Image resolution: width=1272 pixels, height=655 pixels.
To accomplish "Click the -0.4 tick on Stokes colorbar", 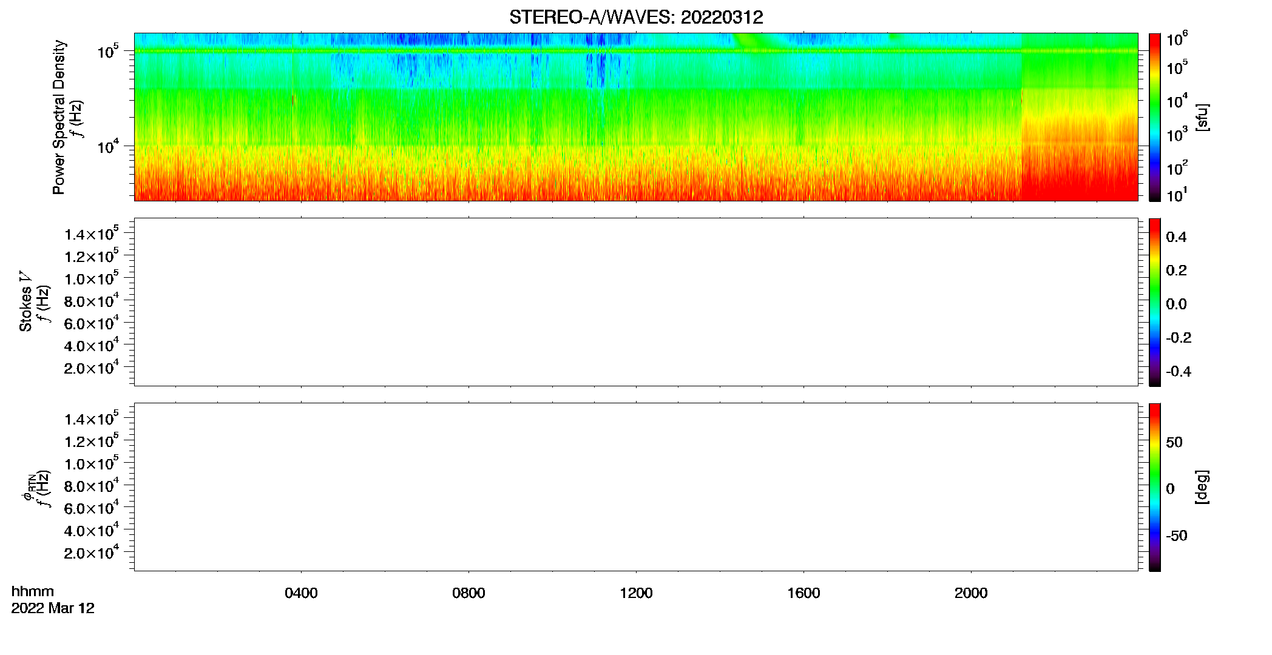I will [x=1179, y=371].
